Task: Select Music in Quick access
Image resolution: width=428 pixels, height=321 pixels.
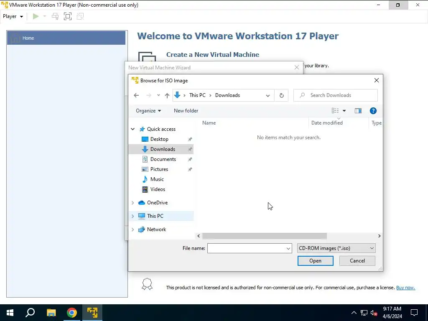Action: [x=157, y=179]
